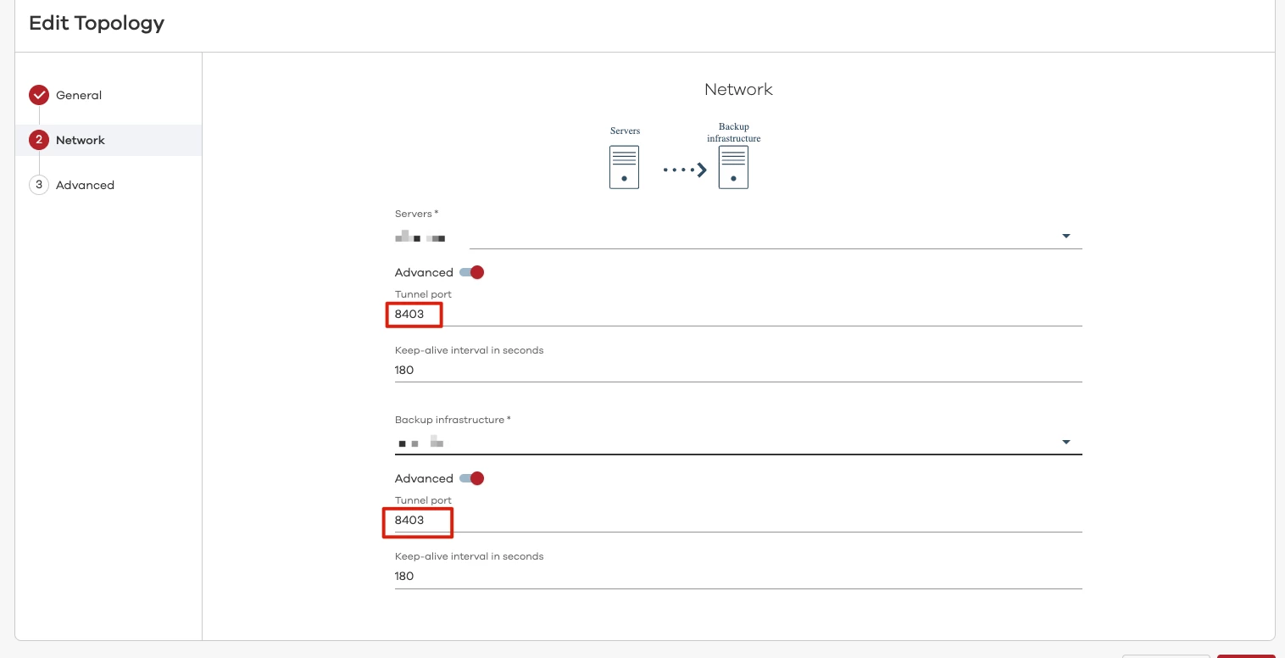This screenshot has width=1285, height=658.
Task: Focus the Backup infrastructure Tunnel port field
Action: point(737,521)
